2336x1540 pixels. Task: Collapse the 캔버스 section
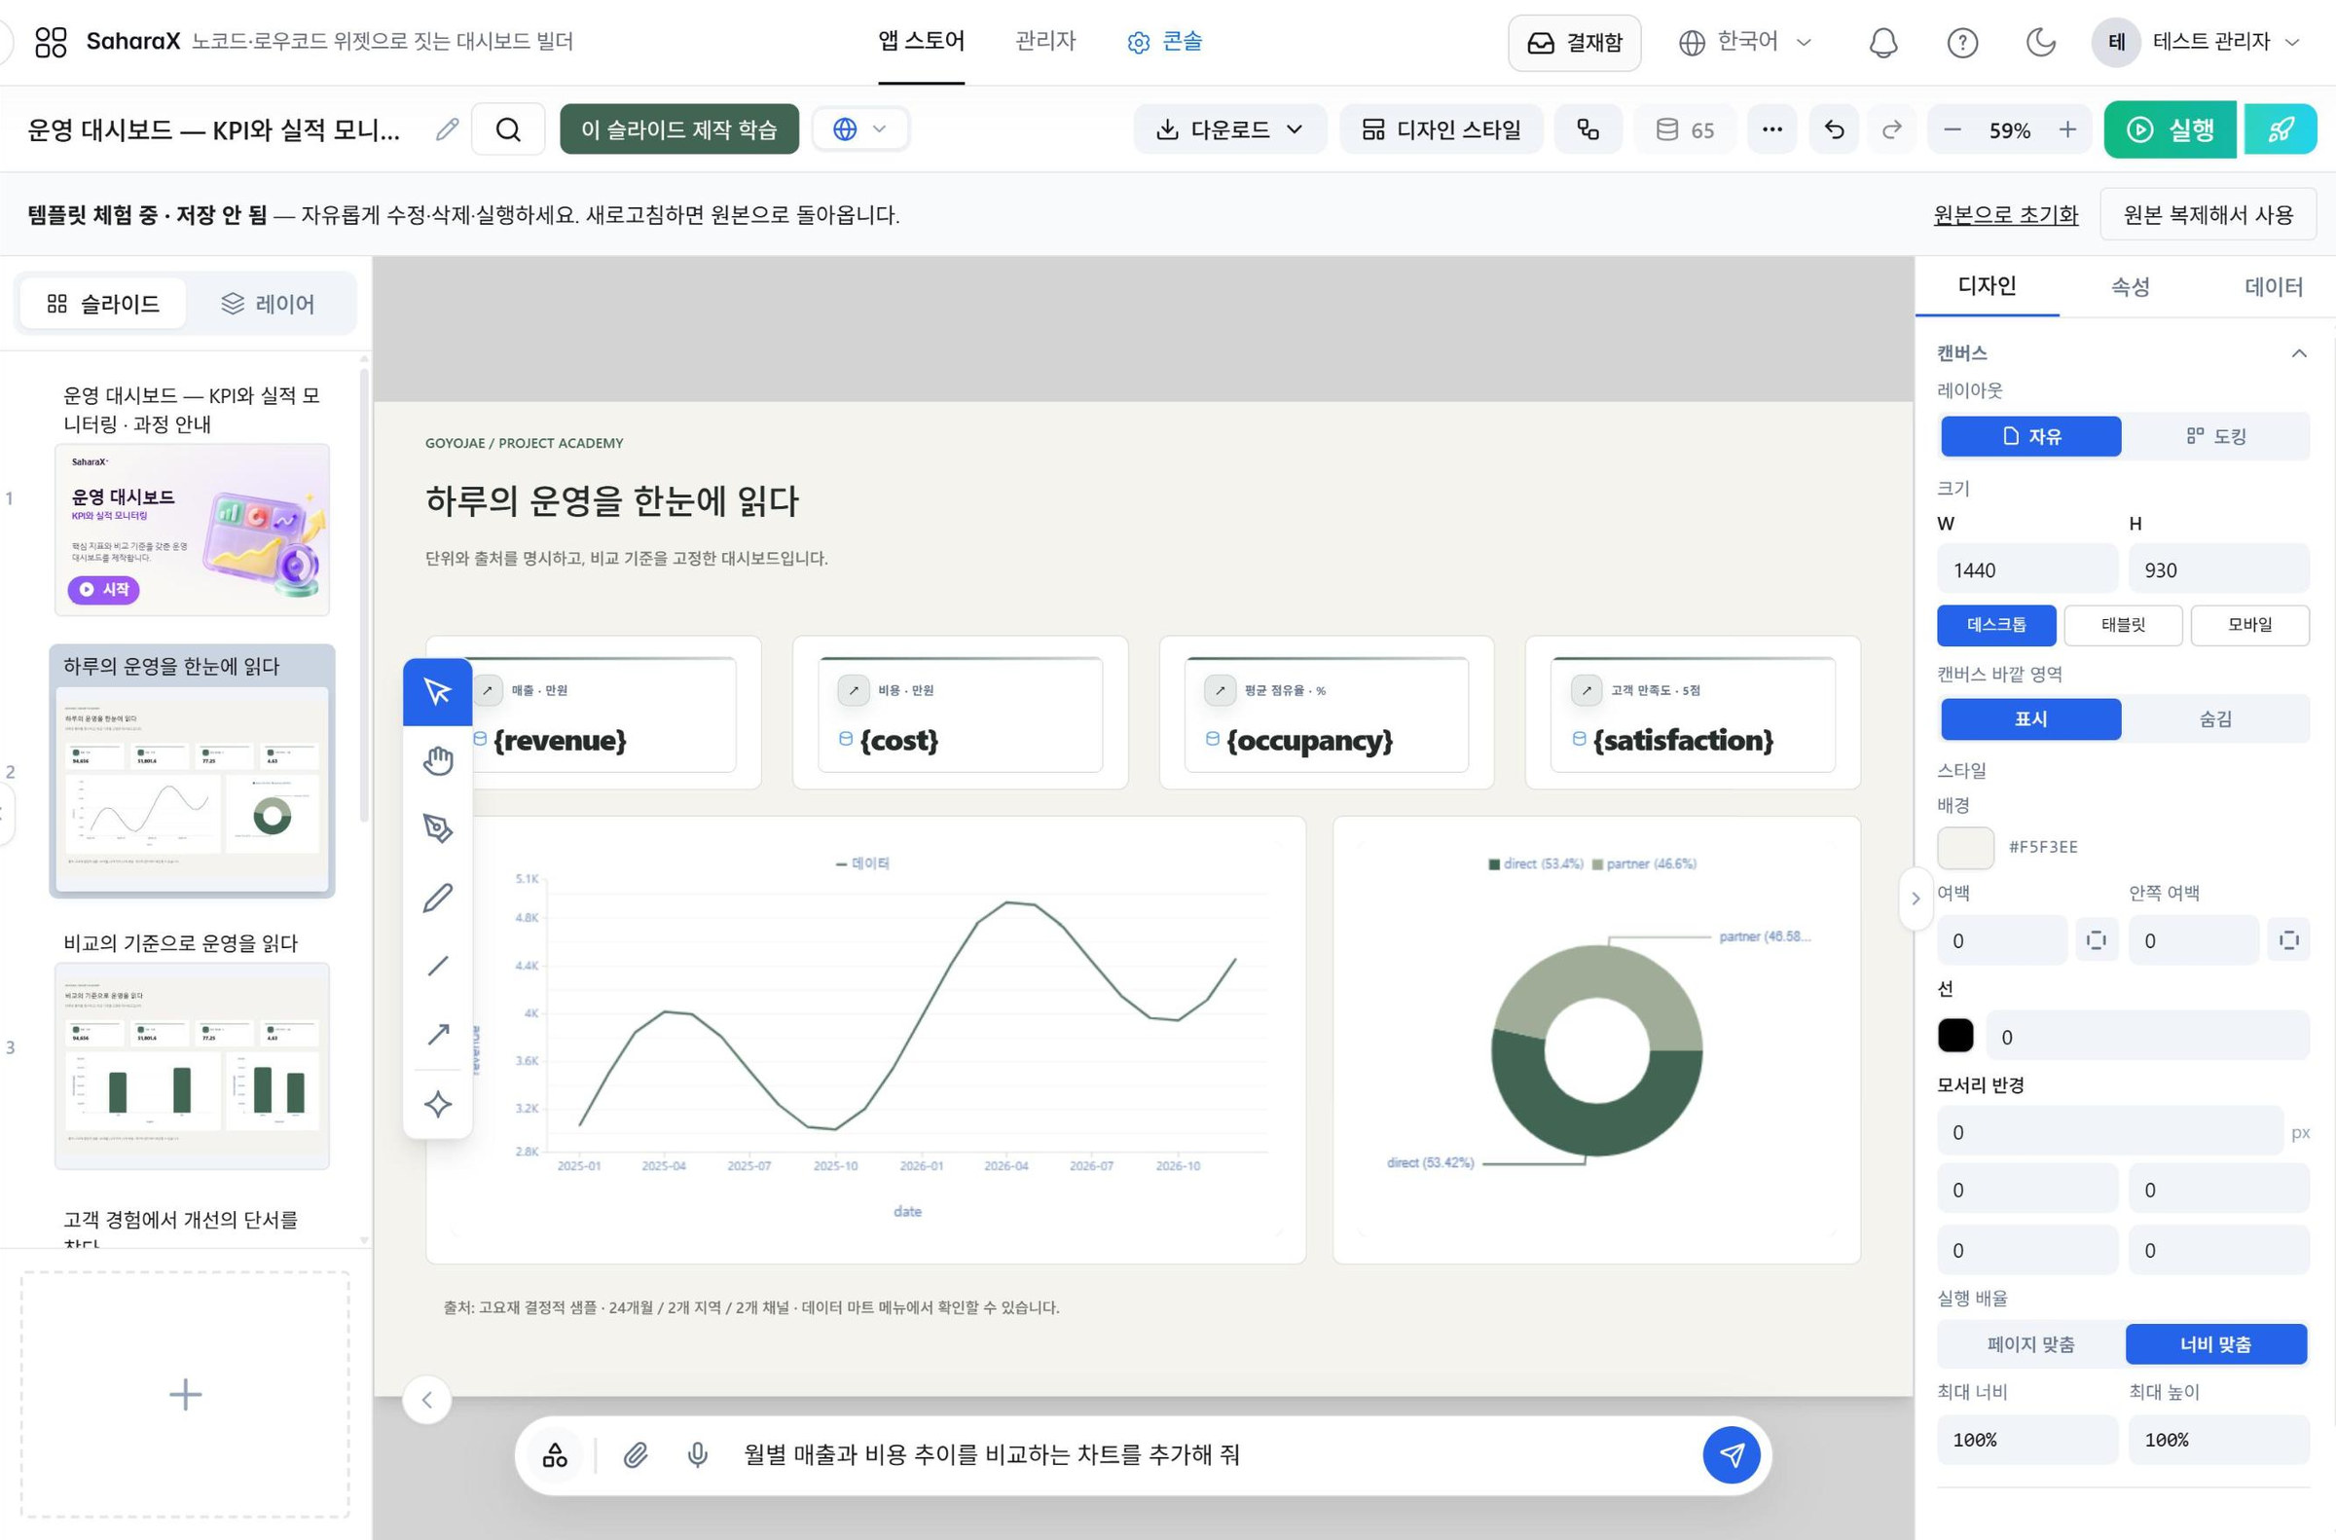[x=2299, y=353]
